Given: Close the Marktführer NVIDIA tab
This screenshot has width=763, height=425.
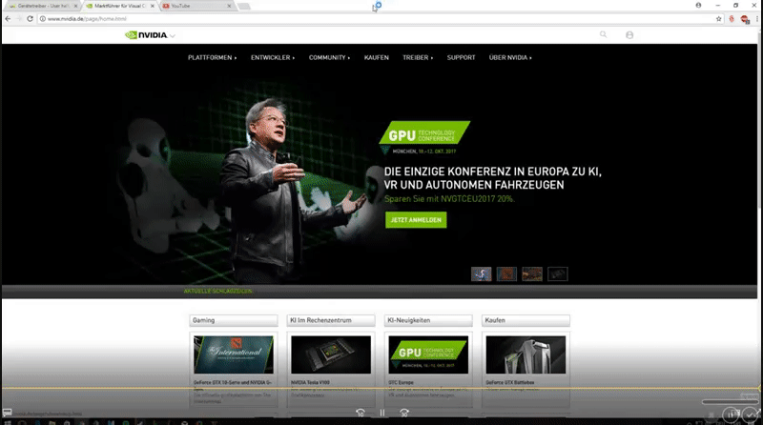Looking at the screenshot, I should (x=153, y=6).
